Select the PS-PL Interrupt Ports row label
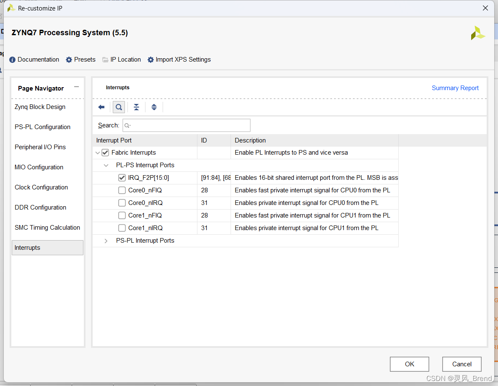Image resolution: width=498 pixels, height=386 pixels. 145,241
